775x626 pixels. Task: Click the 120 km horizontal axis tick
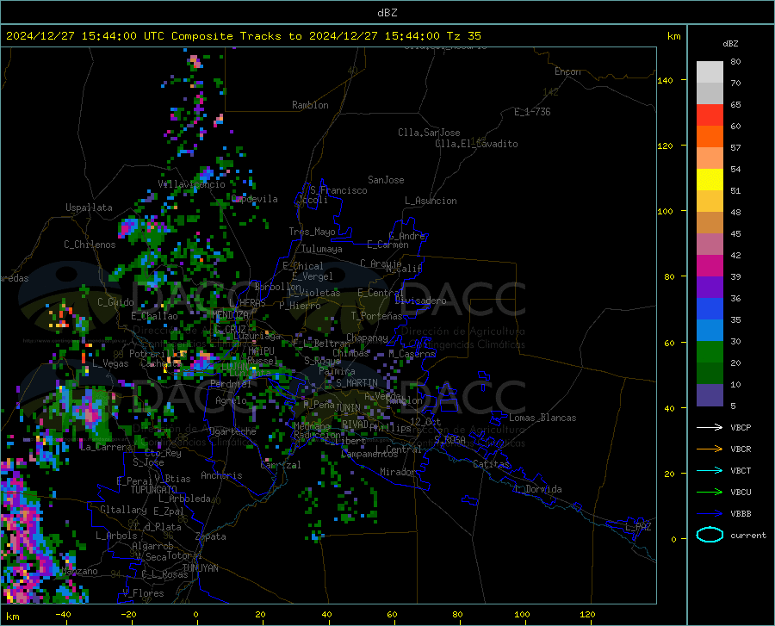click(587, 615)
